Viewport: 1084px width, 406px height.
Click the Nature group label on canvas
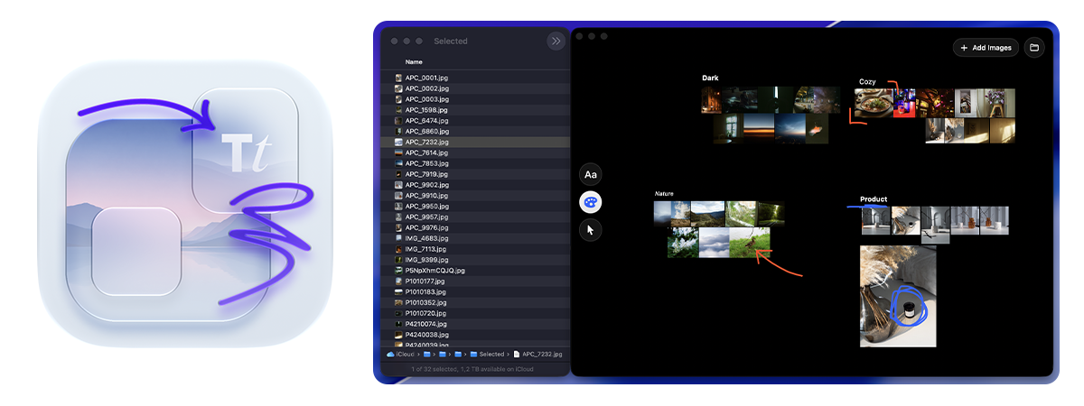(664, 194)
